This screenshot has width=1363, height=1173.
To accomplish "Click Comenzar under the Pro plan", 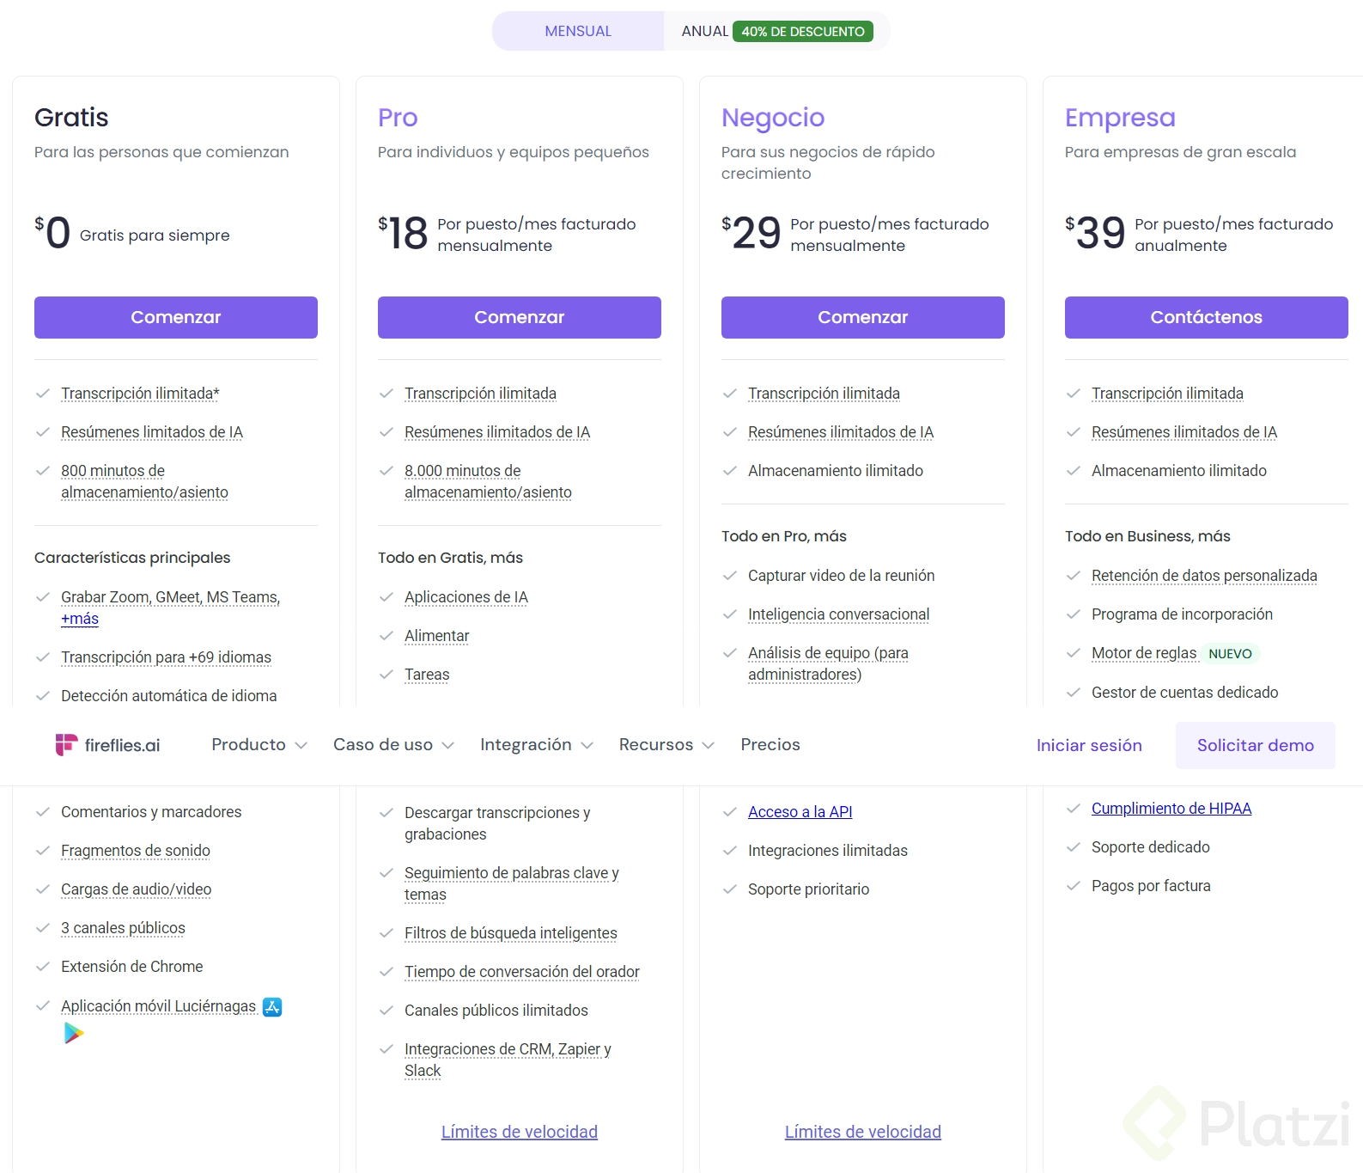I will [520, 317].
